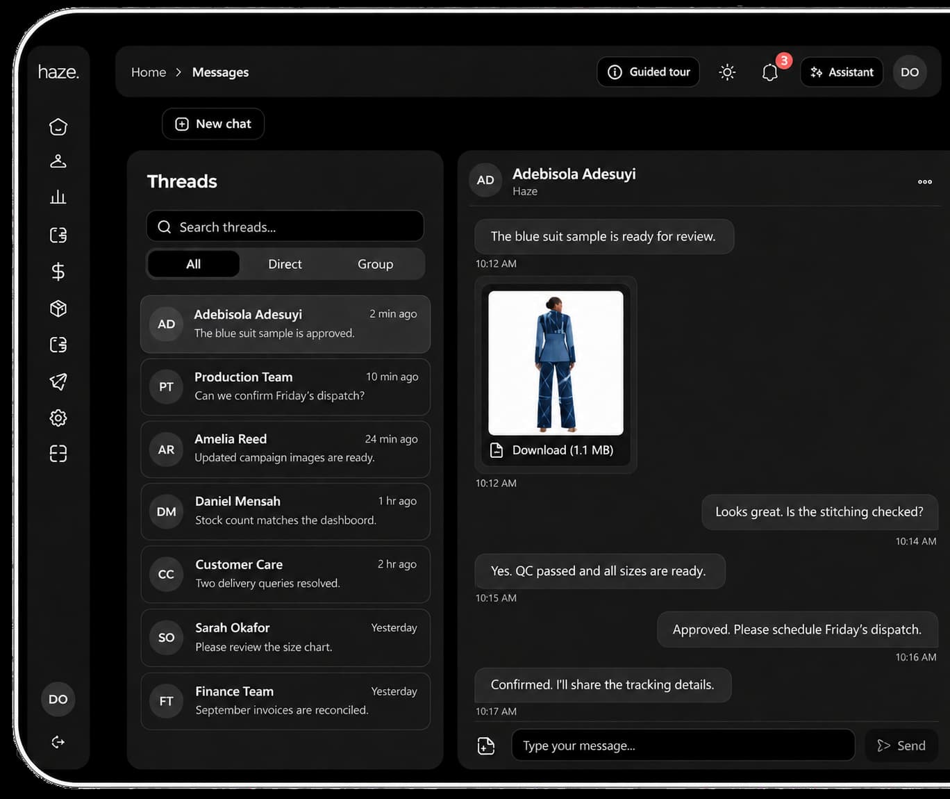Screen dimensions: 950x799
Task: Open the clothes hanger icon in sidebar
Action: click(x=58, y=161)
